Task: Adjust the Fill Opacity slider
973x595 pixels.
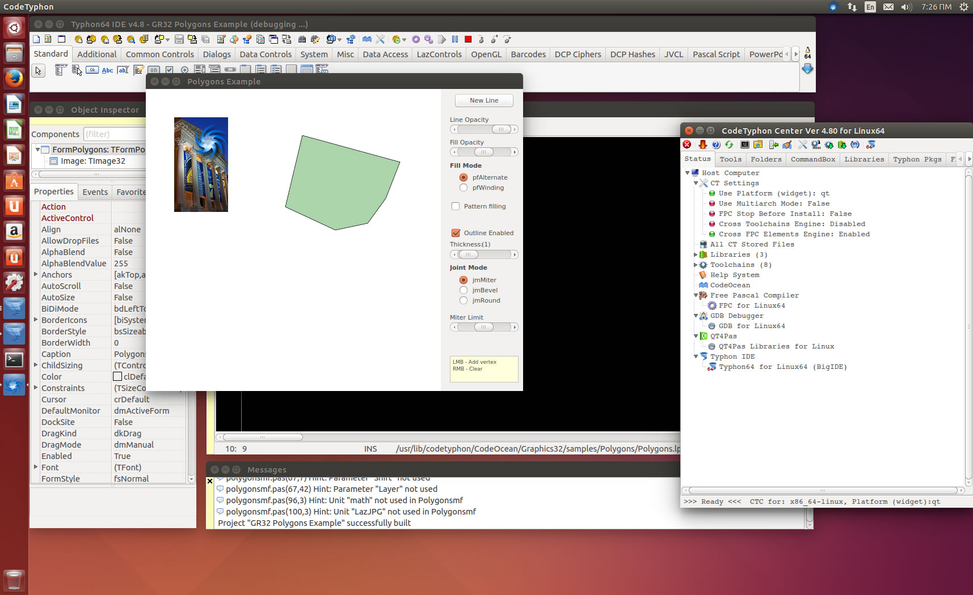Action: tap(484, 152)
